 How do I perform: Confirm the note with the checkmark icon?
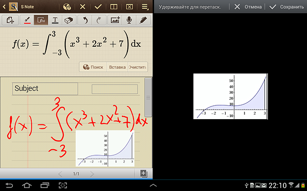[x=98, y=7]
